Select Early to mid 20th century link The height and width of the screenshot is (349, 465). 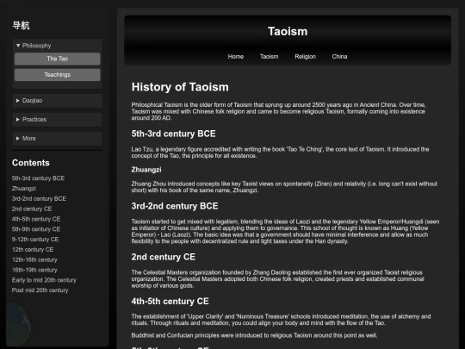(44, 280)
